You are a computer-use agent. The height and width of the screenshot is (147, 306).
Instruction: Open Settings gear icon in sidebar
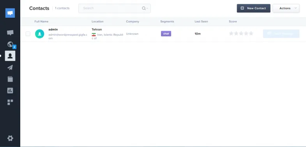click(10, 138)
